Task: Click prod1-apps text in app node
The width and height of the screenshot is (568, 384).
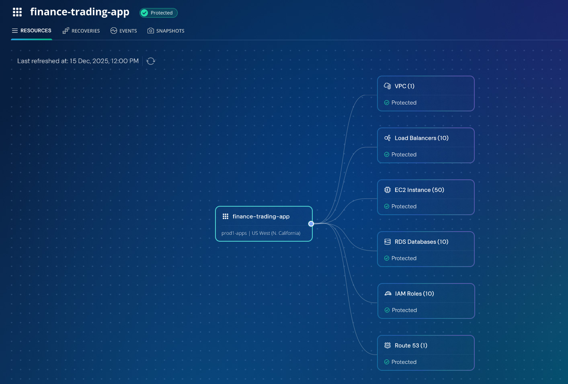Action: pos(234,233)
